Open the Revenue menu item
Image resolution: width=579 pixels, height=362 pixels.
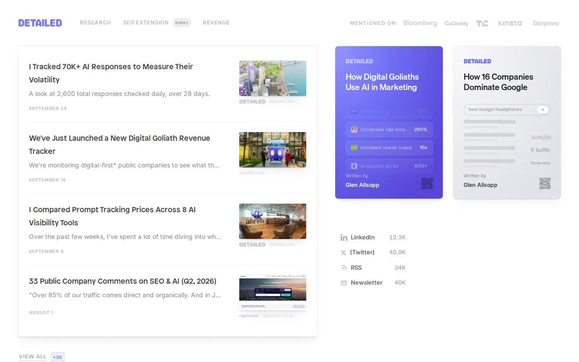point(216,23)
